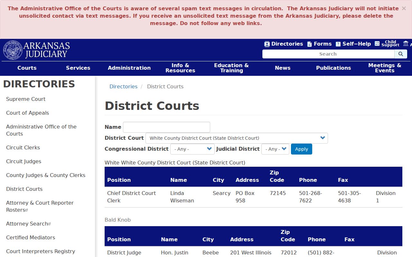Open the Publications menu
Image resolution: width=412 pixels, height=257 pixels.
(333, 68)
